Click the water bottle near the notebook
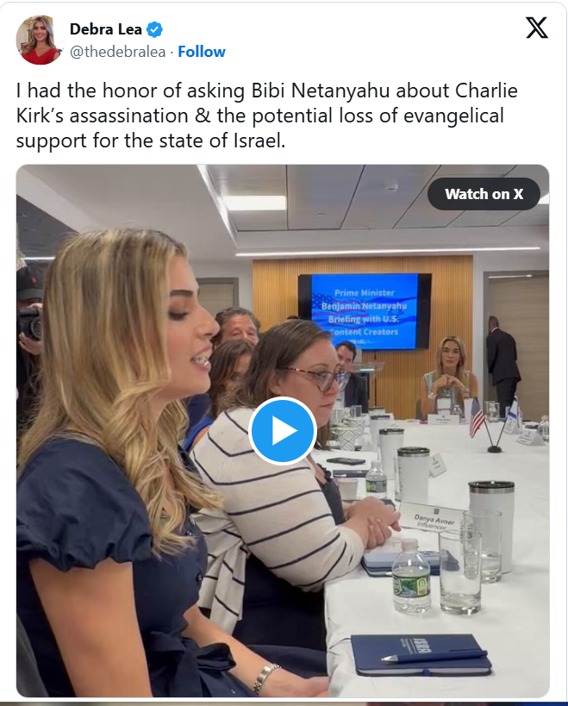 point(411,577)
